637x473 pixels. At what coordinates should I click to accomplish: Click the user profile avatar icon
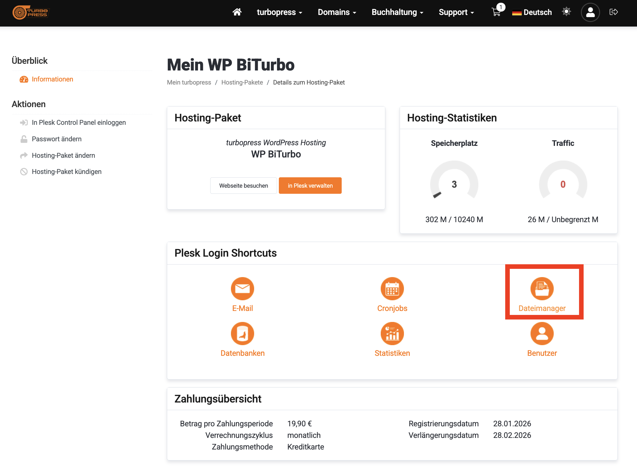(590, 12)
